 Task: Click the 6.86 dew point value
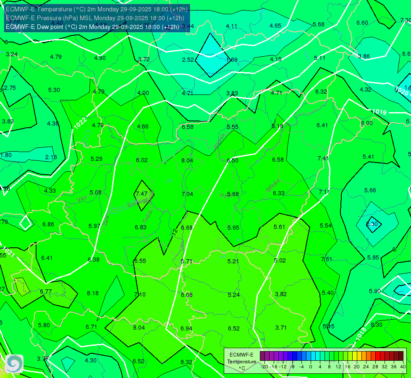click(x=48, y=224)
